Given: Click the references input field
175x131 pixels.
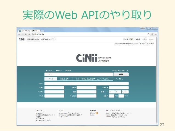Looking at the screenshot, I should (x=86, y=96).
